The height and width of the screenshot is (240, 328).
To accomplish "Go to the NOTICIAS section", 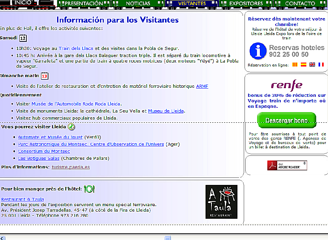I will [x=138, y=4].
